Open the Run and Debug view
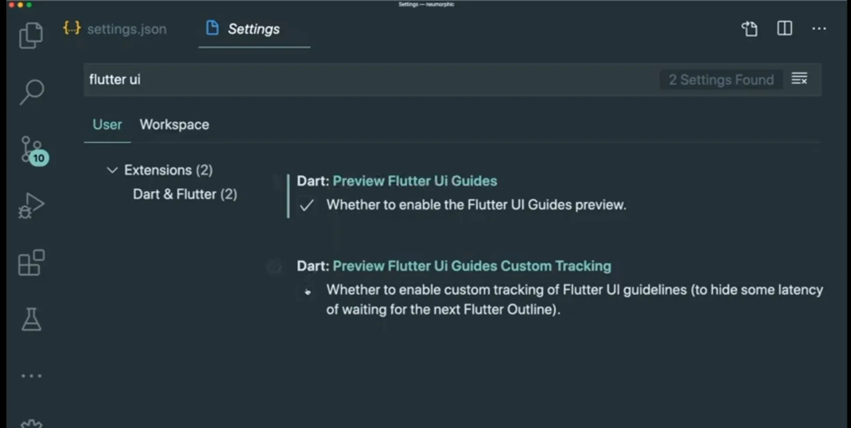Viewport: 851px width, 428px height. tap(32, 206)
